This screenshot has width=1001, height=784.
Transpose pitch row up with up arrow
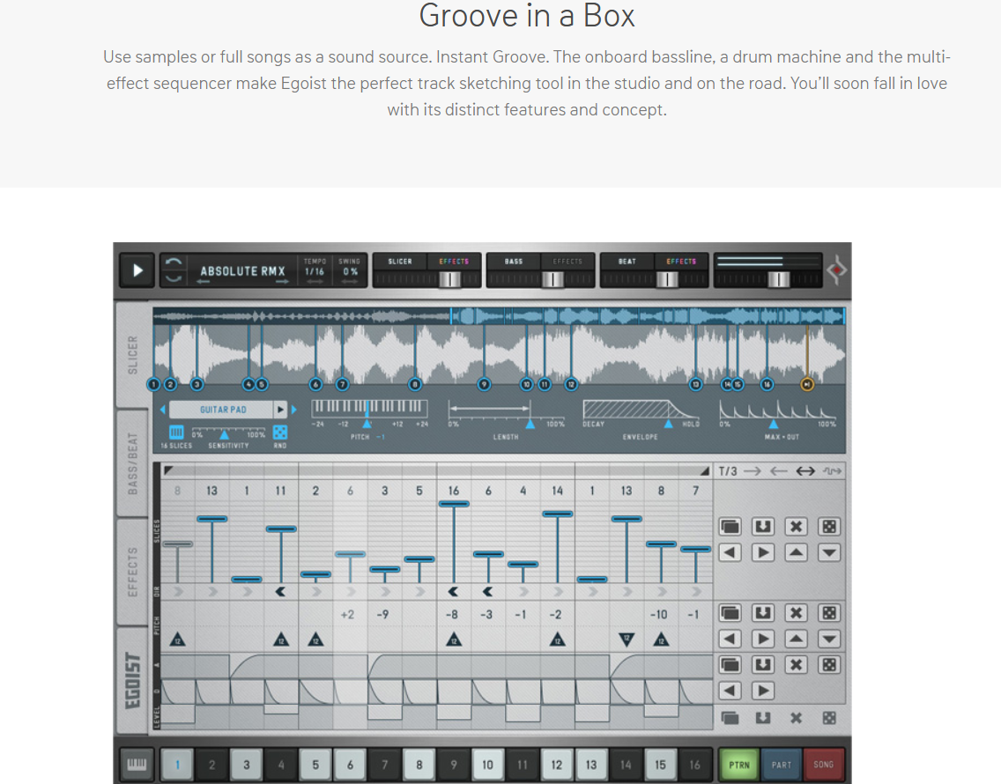point(796,639)
